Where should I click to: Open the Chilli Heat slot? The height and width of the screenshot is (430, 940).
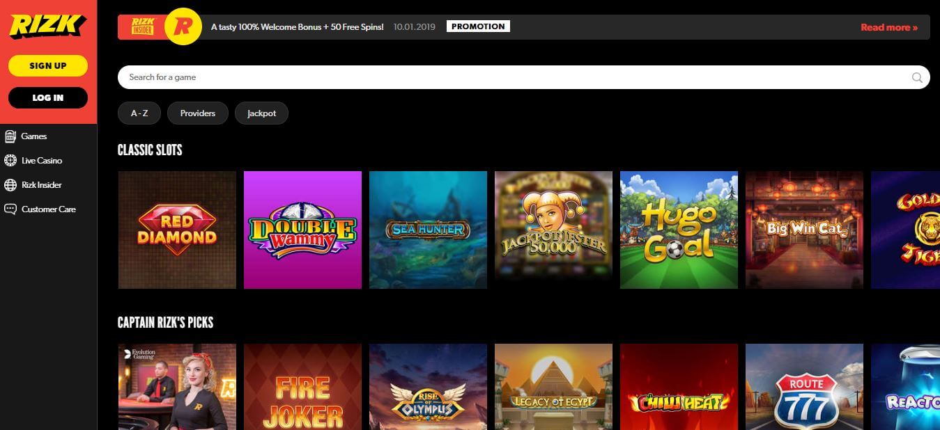679,387
